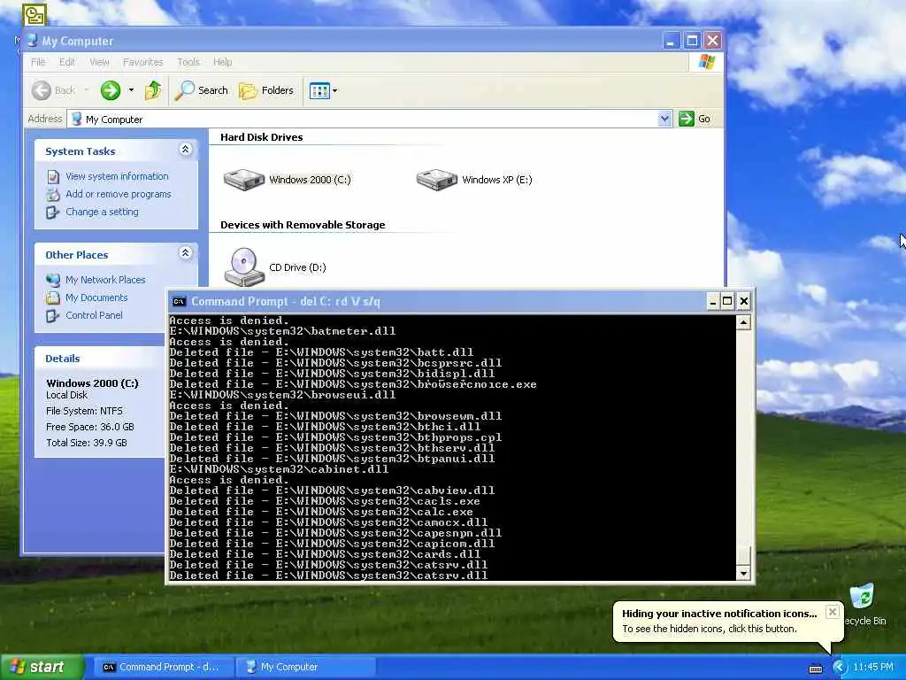The width and height of the screenshot is (906, 680).
Task: Click the 11:45 PM taskbar clock
Action: coord(873,668)
